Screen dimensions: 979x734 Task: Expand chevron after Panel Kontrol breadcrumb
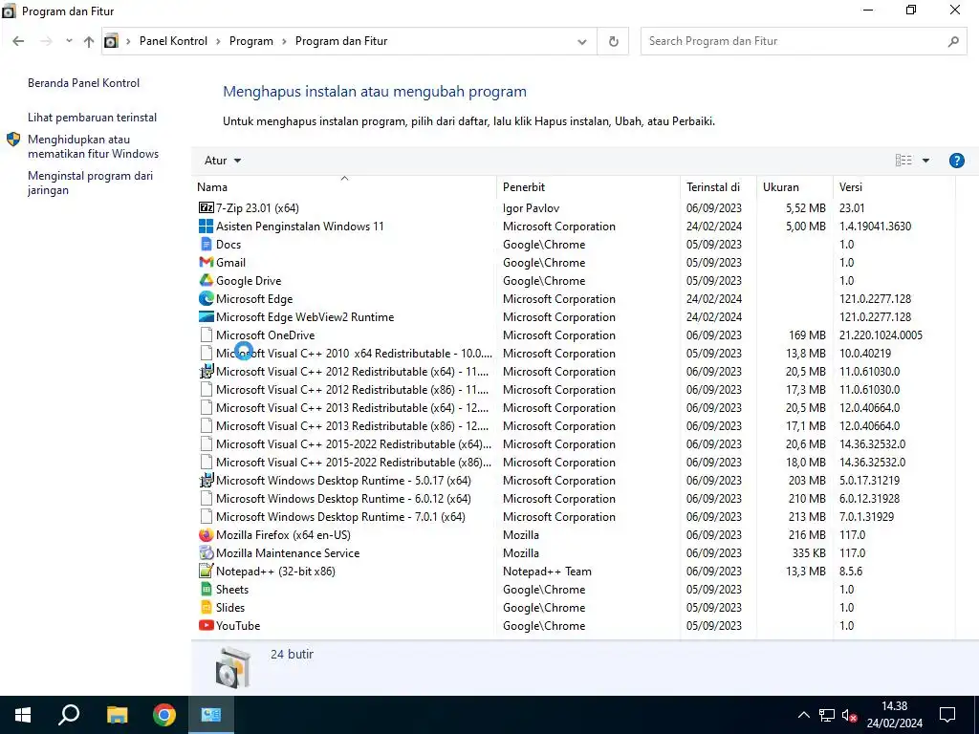coord(218,41)
